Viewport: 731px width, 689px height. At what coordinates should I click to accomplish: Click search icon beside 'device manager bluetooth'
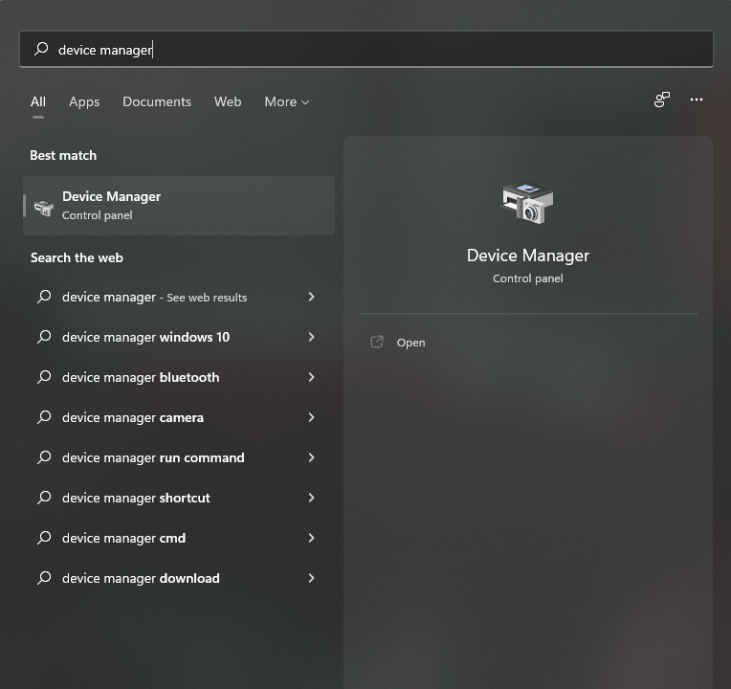[44, 376]
